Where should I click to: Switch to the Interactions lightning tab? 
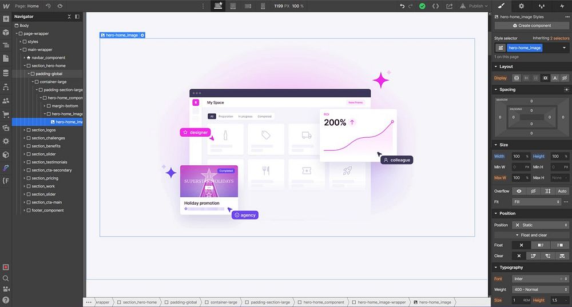562,6
